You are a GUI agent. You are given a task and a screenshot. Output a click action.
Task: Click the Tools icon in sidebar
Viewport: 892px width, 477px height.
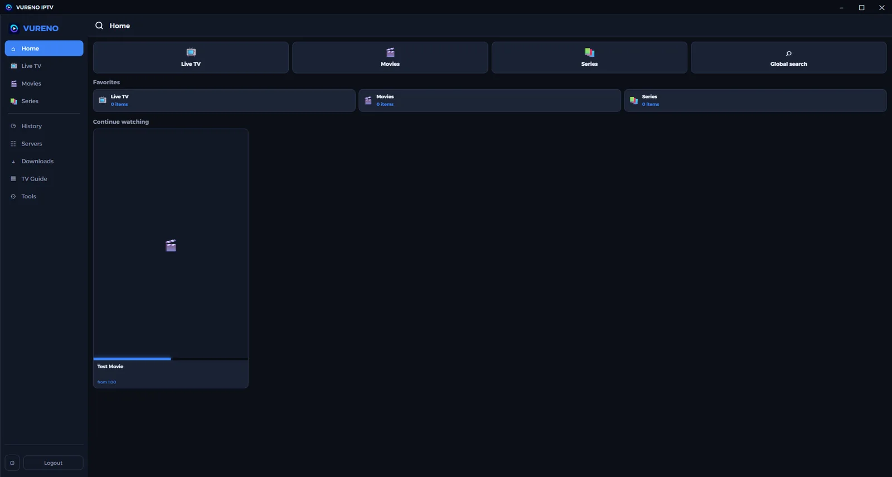(13, 196)
